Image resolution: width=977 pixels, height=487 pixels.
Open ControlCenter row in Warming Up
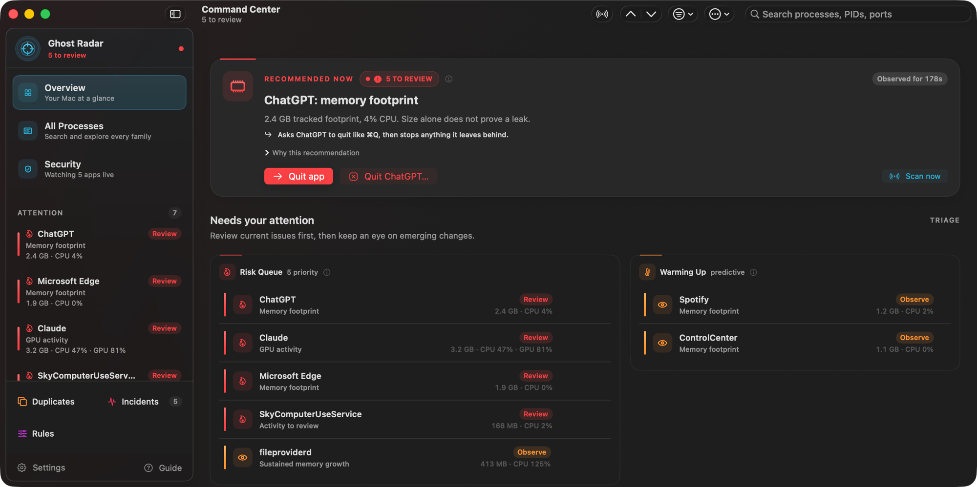click(795, 343)
